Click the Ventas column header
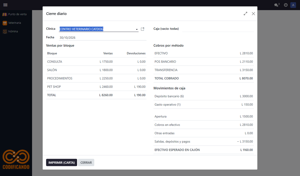Image resolution: width=300 pixels, height=176 pixels. pos(108,53)
